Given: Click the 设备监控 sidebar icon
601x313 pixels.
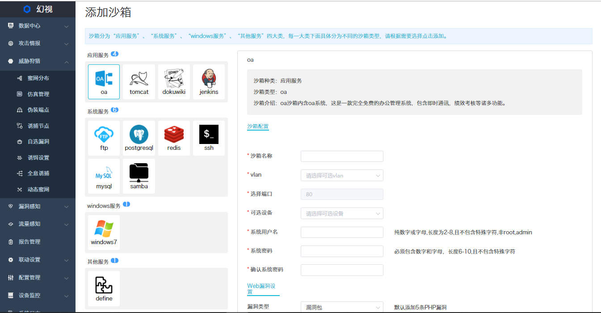Looking at the screenshot, I should pos(11,296).
